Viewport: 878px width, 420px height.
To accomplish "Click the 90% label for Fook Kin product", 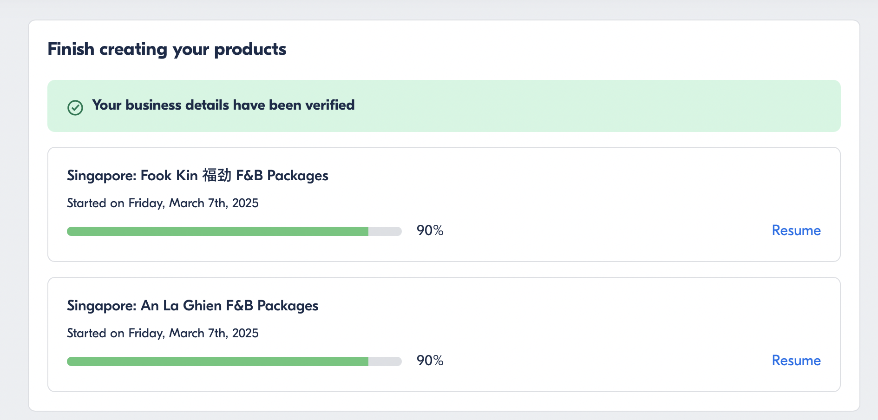I will (x=430, y=230).
